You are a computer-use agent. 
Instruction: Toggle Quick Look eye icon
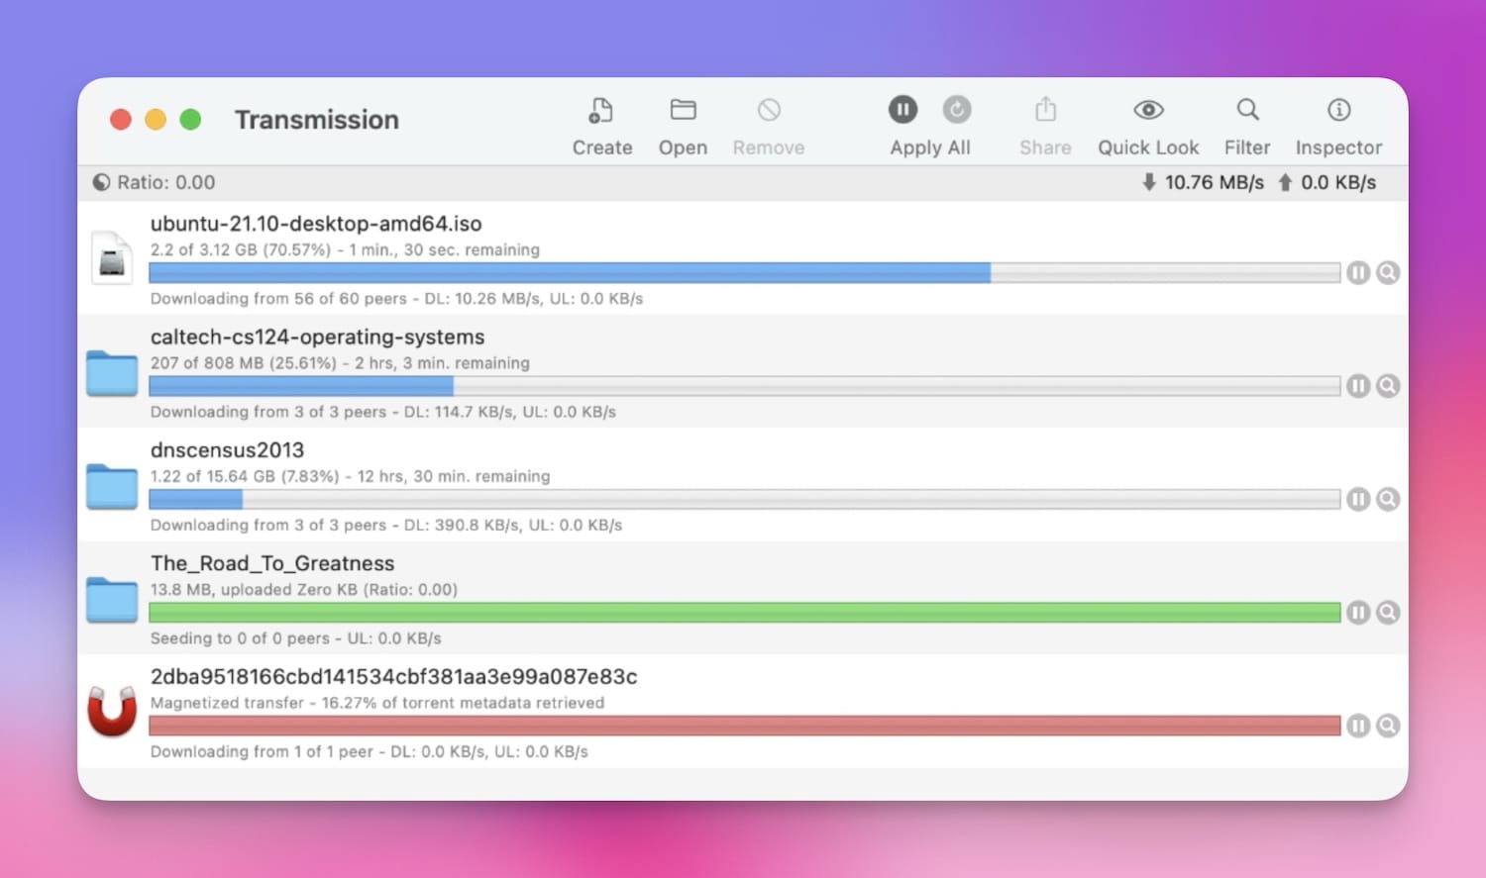click(1148, 110)
